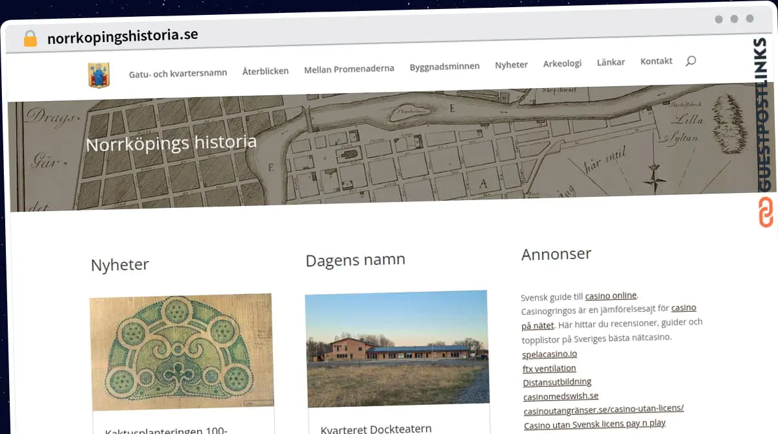Click the Norrköping coat of arms logo

[x=99, y=75]
